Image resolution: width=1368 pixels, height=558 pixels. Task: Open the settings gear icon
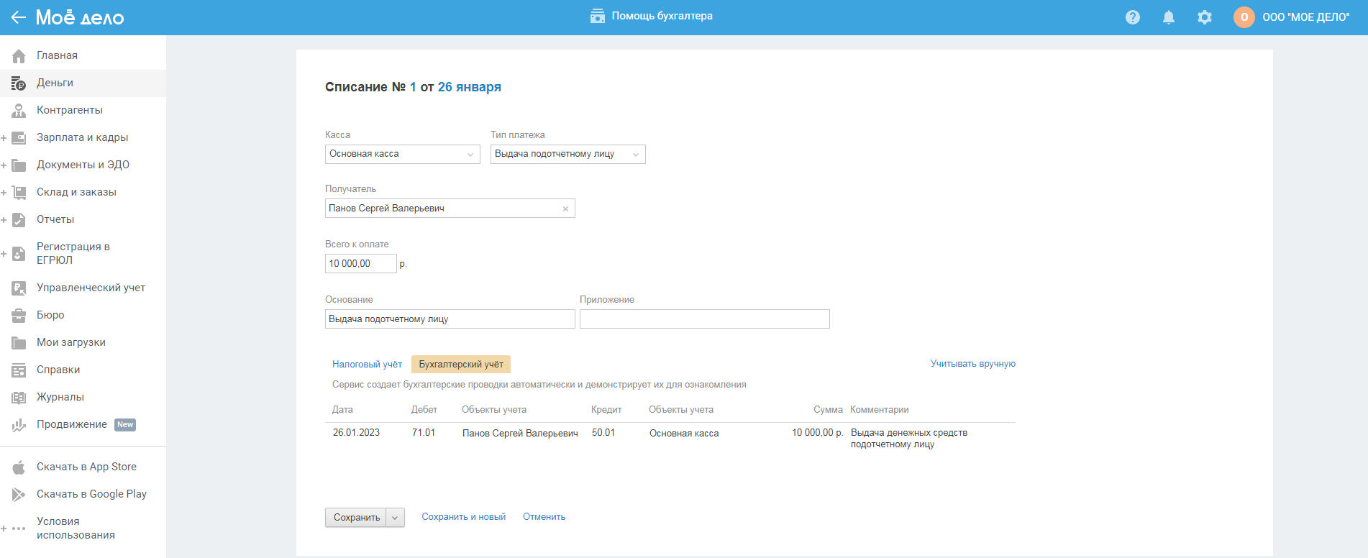tap(1205, 17)
